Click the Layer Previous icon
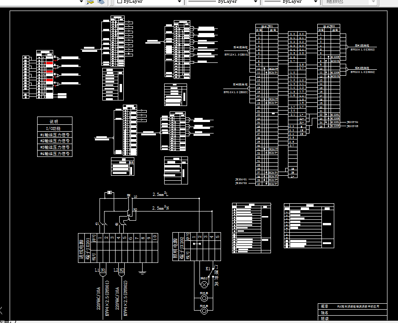Image resolution: width=398 pixels, height=323 pixels. [101, 2]
